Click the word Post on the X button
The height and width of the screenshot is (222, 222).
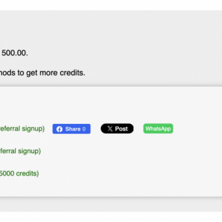(x=121, y=129)
